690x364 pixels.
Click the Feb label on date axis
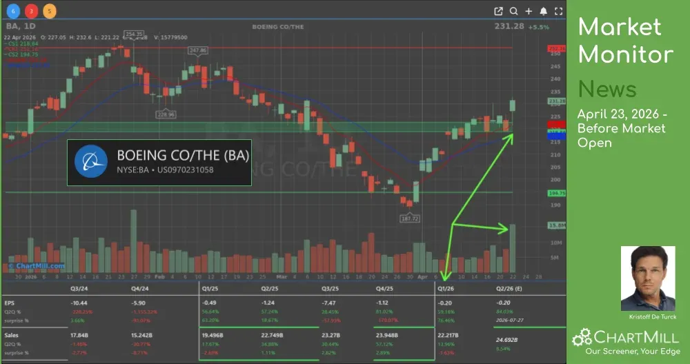pos(160,277)
